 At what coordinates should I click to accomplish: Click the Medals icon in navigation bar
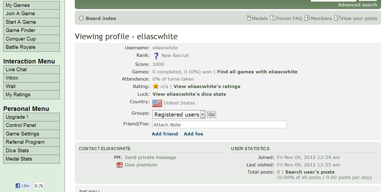[249, 18]
